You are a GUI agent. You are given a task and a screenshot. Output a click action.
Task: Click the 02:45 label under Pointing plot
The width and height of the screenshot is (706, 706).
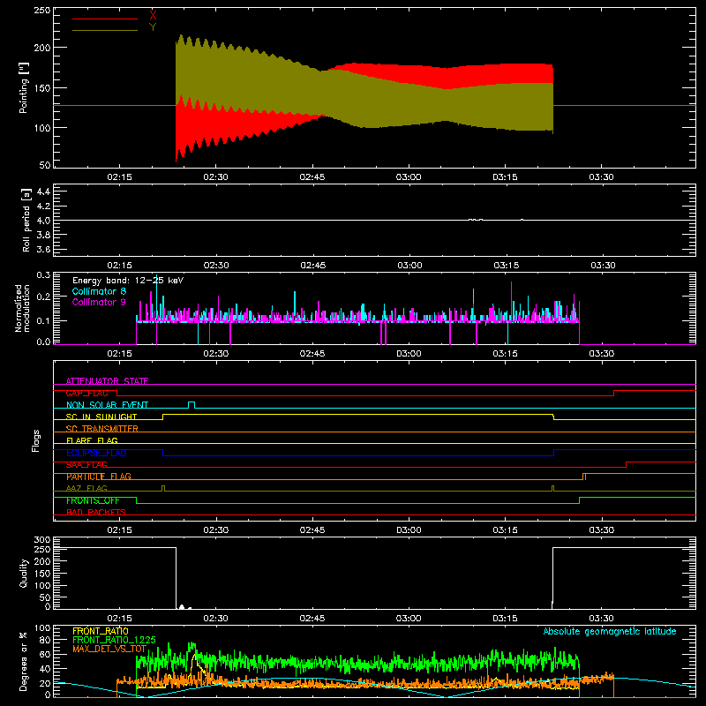pos(312,177)
